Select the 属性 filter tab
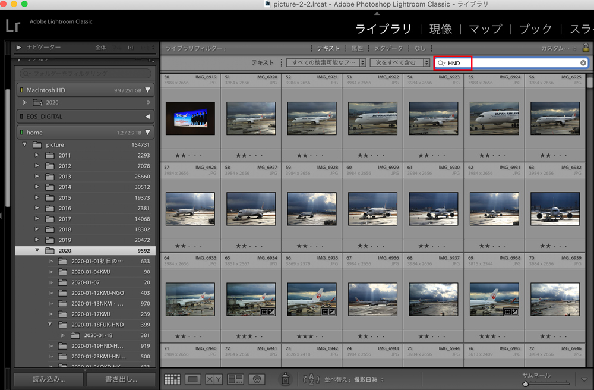 [357, 48]
